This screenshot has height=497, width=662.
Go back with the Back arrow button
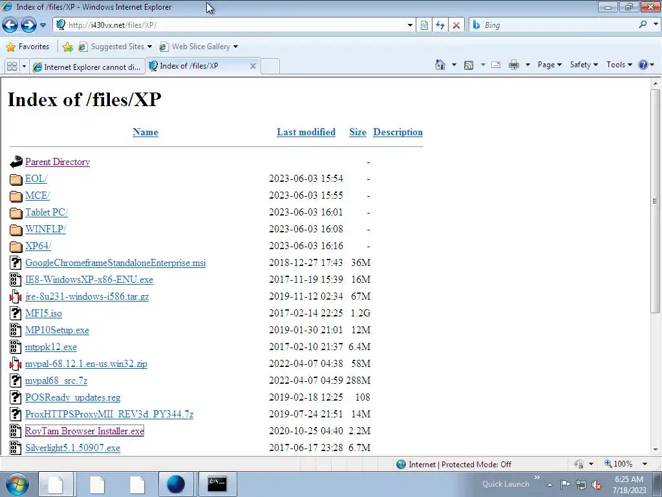click(x=10, y=25)
